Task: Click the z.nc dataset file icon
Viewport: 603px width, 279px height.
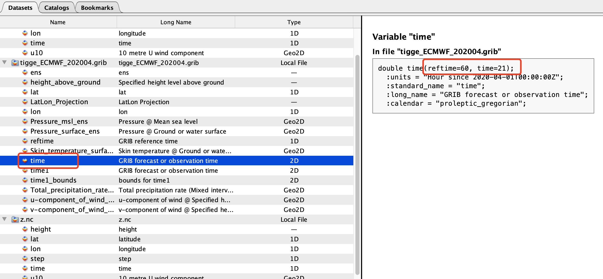Action: pyautogui.click(x=15, y=219)
